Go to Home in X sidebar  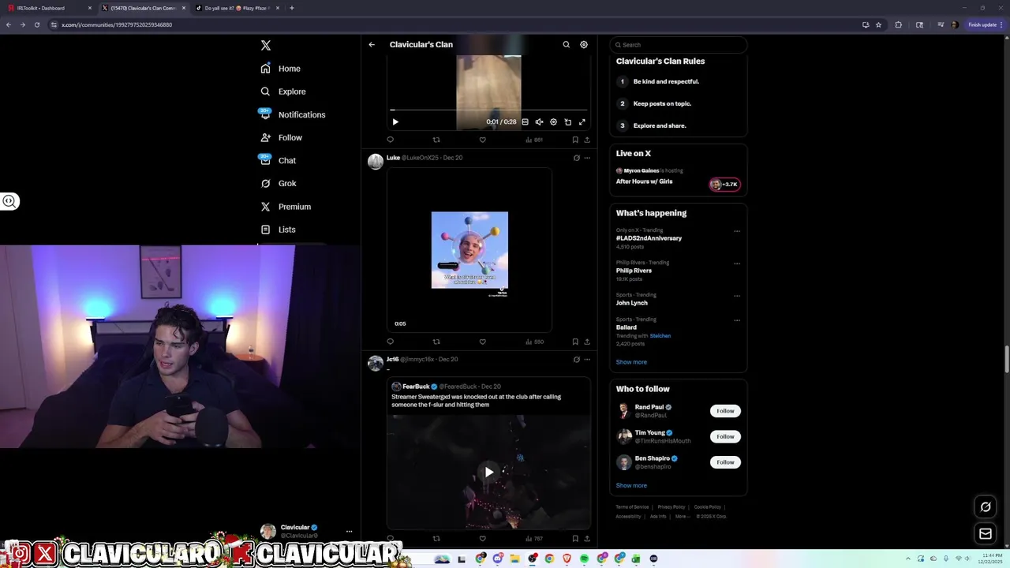click(x=281, y=69)
